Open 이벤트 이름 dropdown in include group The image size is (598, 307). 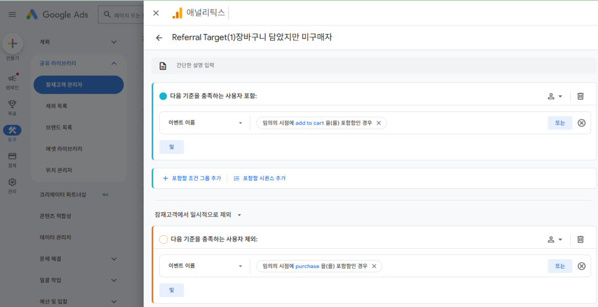tap(205, 123)
